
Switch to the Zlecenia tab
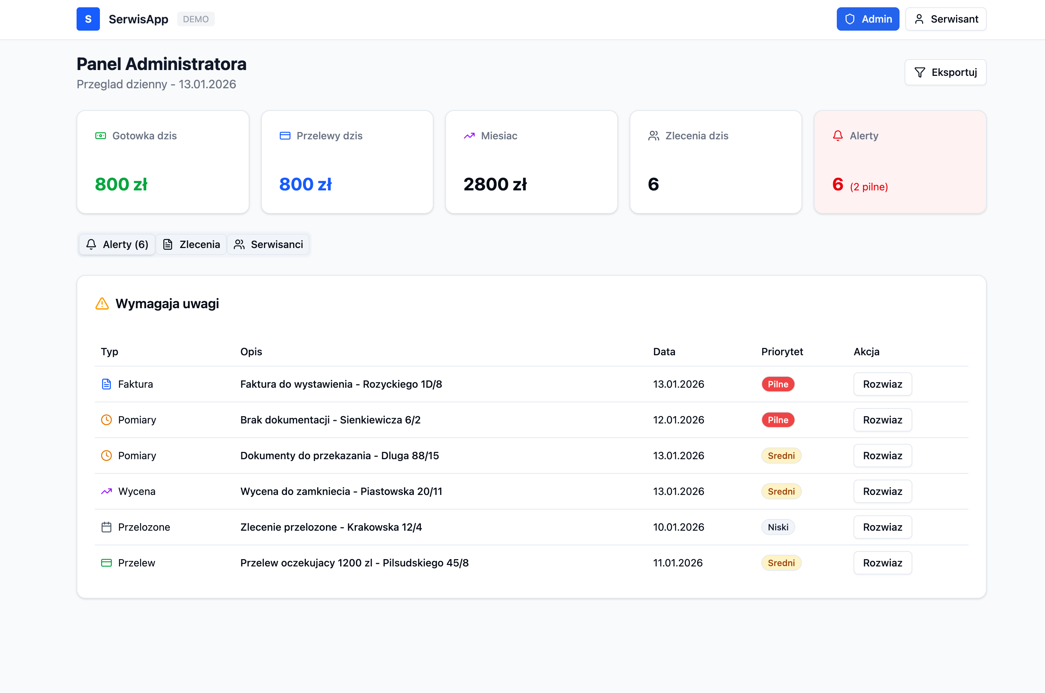click(x=191, y=244)
